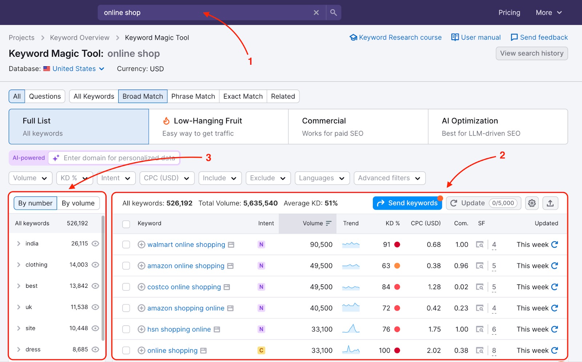Open the Keyword Research course via its icon
582x362 pixels.
353,37
